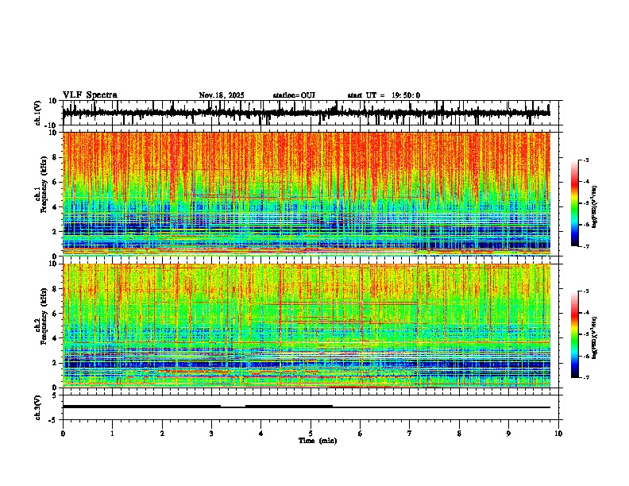
Task: Click time axis tick label "3"
Action: pos(211,434)
